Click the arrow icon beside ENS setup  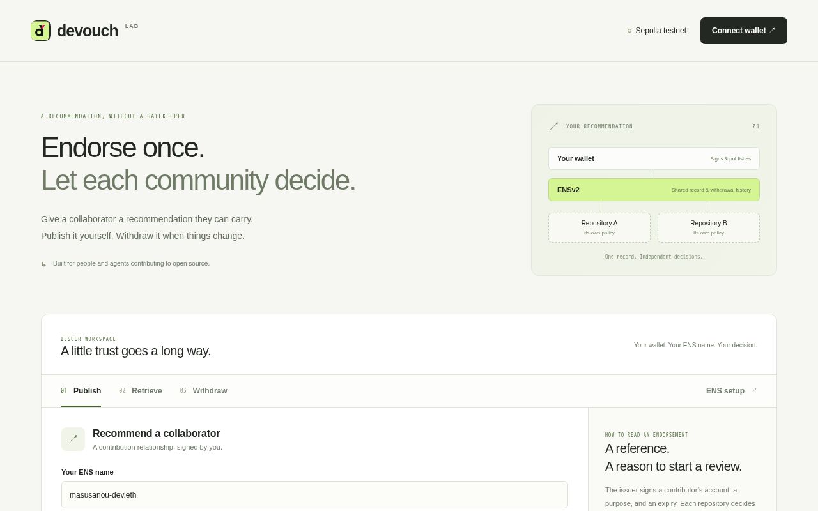[753, 391]
